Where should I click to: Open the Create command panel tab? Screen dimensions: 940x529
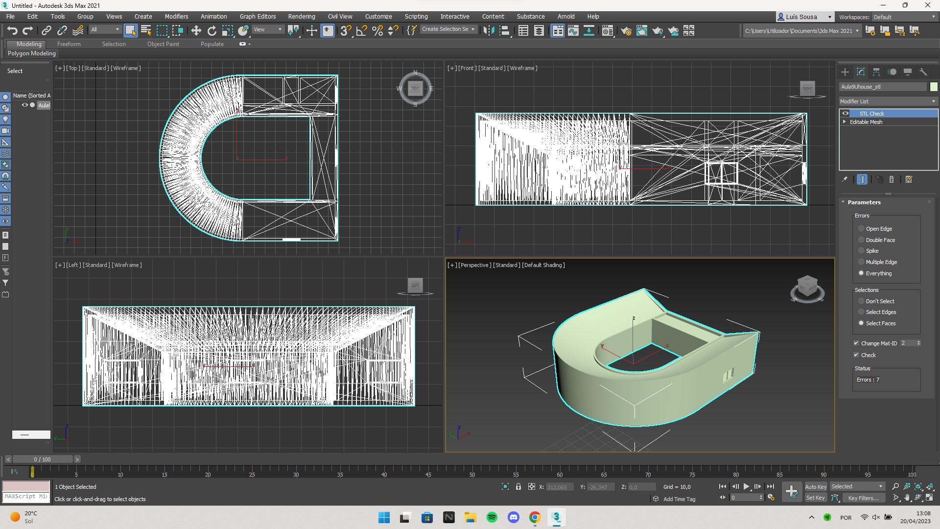tap(845, 72)
